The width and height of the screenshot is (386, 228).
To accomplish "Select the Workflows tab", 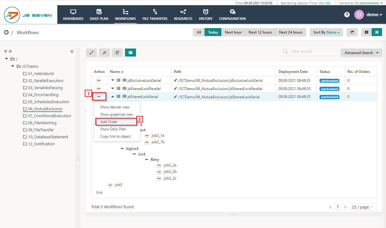I will 125,15.
